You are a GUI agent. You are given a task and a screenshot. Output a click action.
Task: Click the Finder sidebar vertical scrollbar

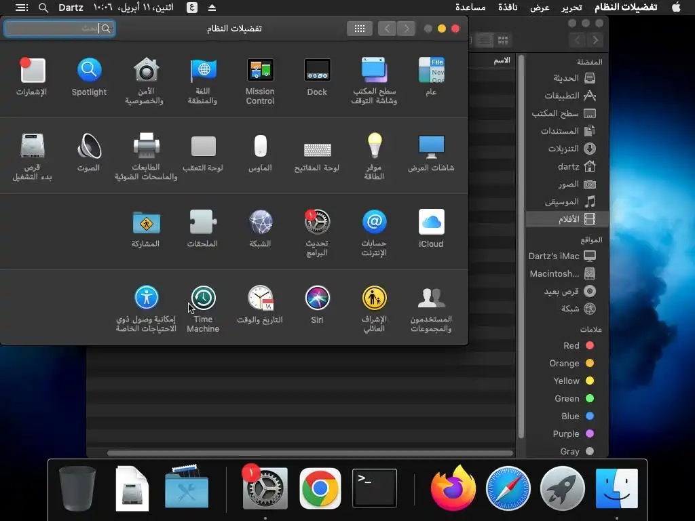pyautogui.click(x=521, y=246)
